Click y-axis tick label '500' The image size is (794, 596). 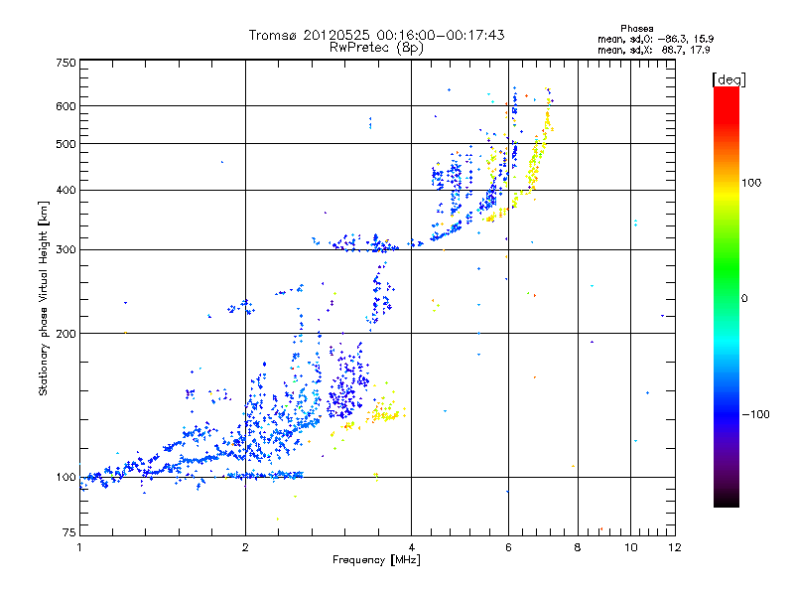pos(66,144)
